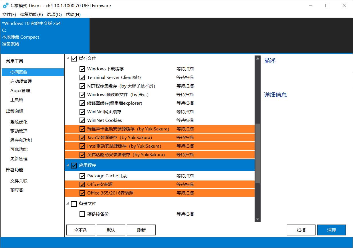Collapse the 缓存文件 group arrow

(68, 59)
